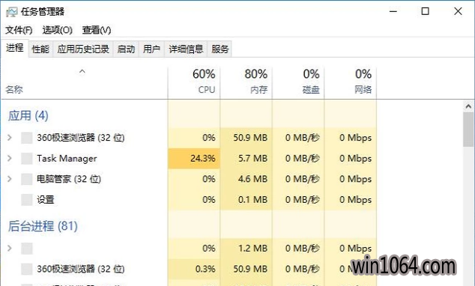Click the 360极速浏览器 app icon in the 应用 list
The width and height of the screenshot is (475, 286).
point(27,138)
